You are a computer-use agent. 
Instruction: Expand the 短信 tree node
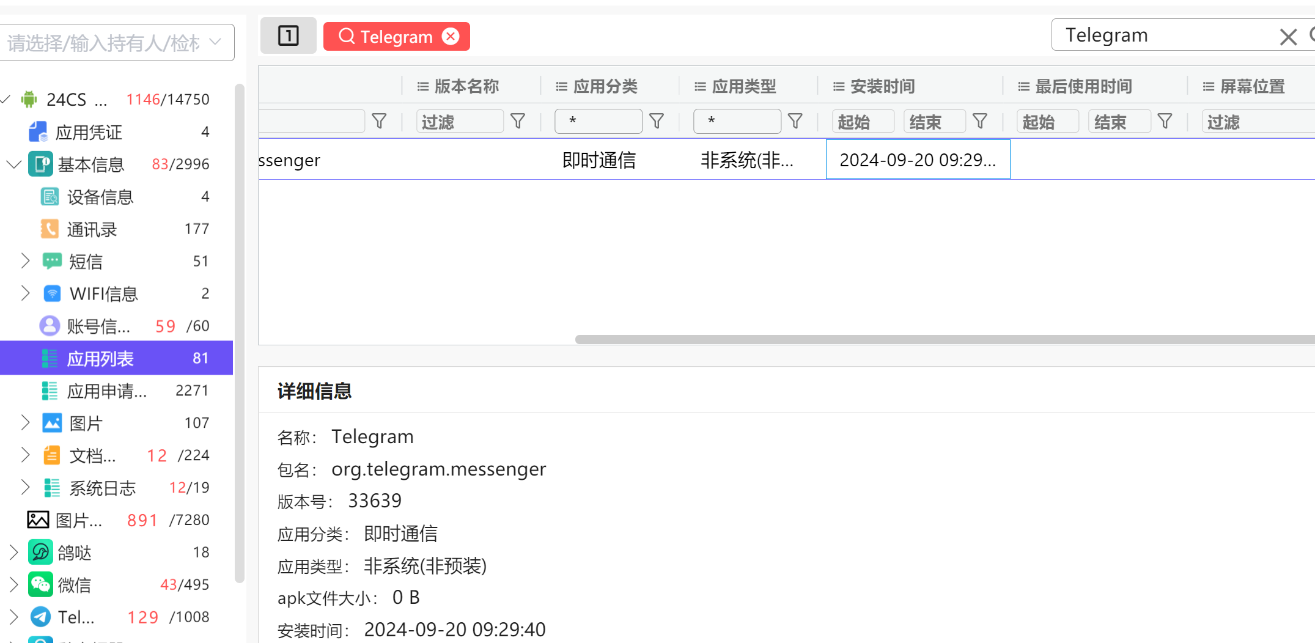point(25,261)
